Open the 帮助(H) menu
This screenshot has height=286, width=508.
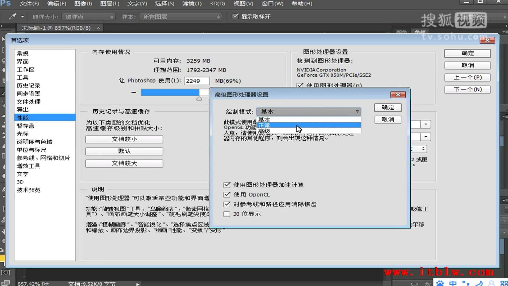click(x=302, y=3)
